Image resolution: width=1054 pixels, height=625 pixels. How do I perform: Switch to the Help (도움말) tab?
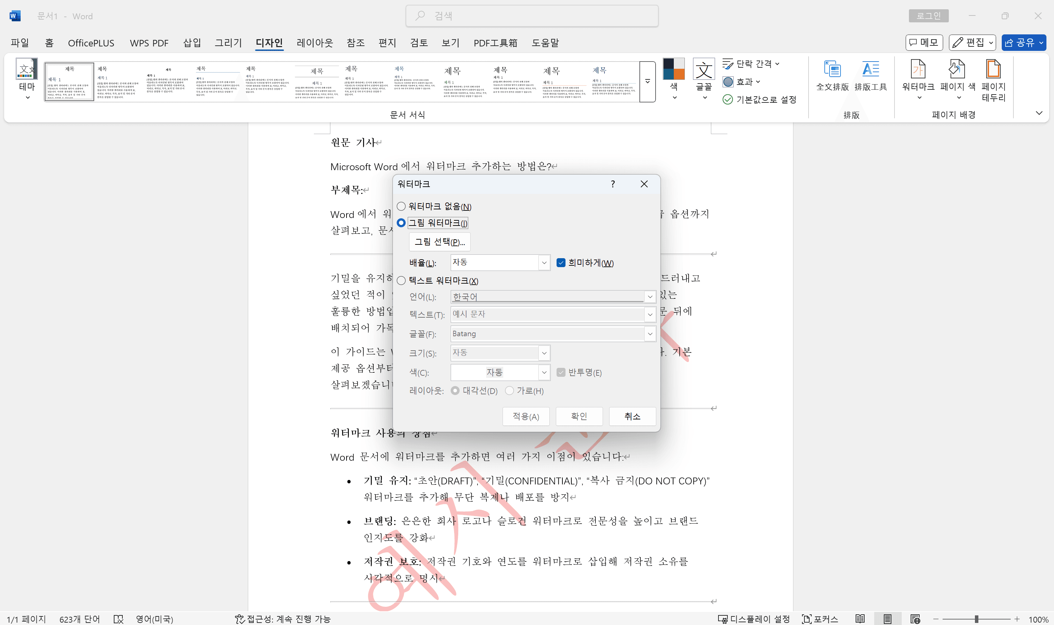(545, 43)
